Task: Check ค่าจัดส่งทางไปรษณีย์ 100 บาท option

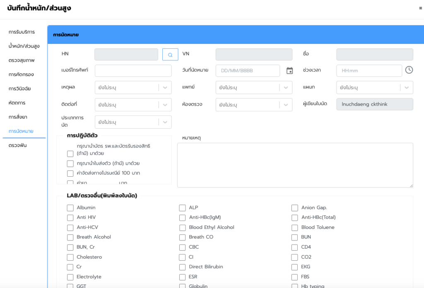Action: 70,173
